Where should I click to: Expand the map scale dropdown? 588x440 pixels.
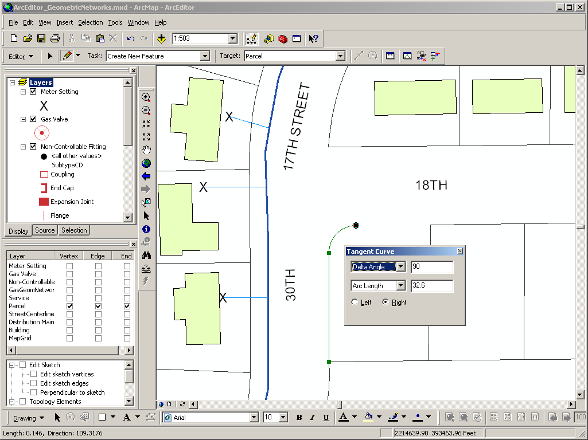[x=232, y=38]
